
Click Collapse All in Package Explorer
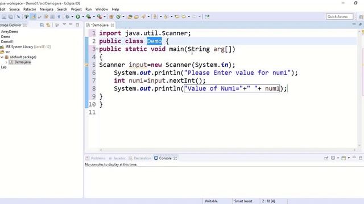(x=42, y=25)
